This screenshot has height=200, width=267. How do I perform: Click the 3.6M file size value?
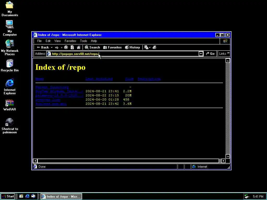point(127,104)
